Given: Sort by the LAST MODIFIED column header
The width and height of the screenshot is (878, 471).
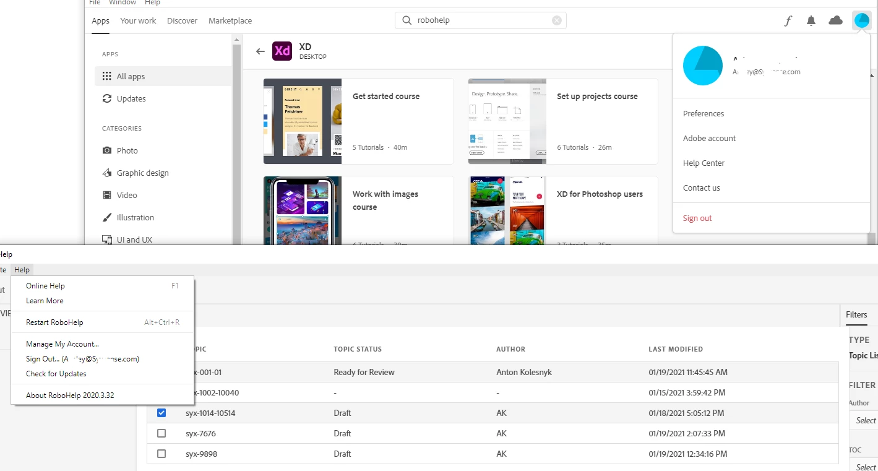Looking at the screenshot, I should (676, 349).
